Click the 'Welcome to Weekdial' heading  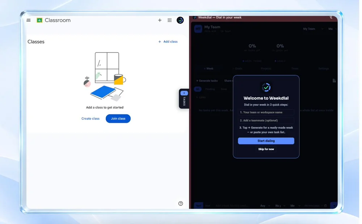point(266,98)
